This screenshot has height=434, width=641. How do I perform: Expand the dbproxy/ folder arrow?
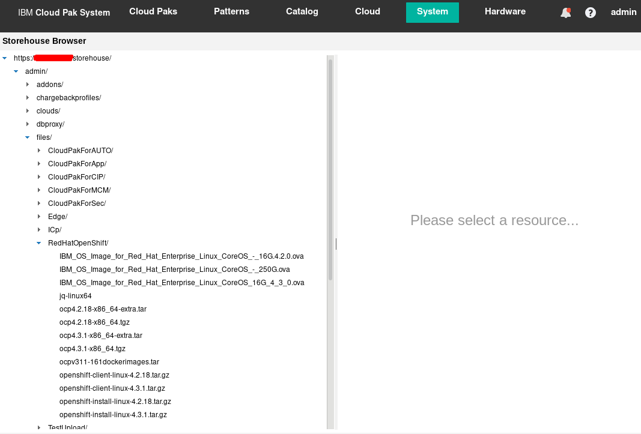28,124
